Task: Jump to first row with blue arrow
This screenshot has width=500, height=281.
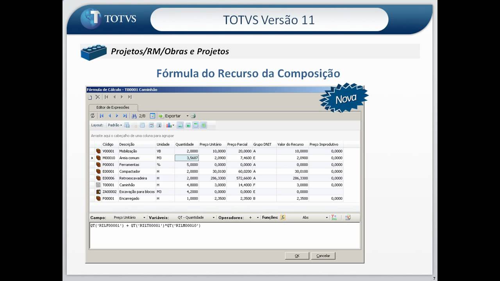Action: 102,116
